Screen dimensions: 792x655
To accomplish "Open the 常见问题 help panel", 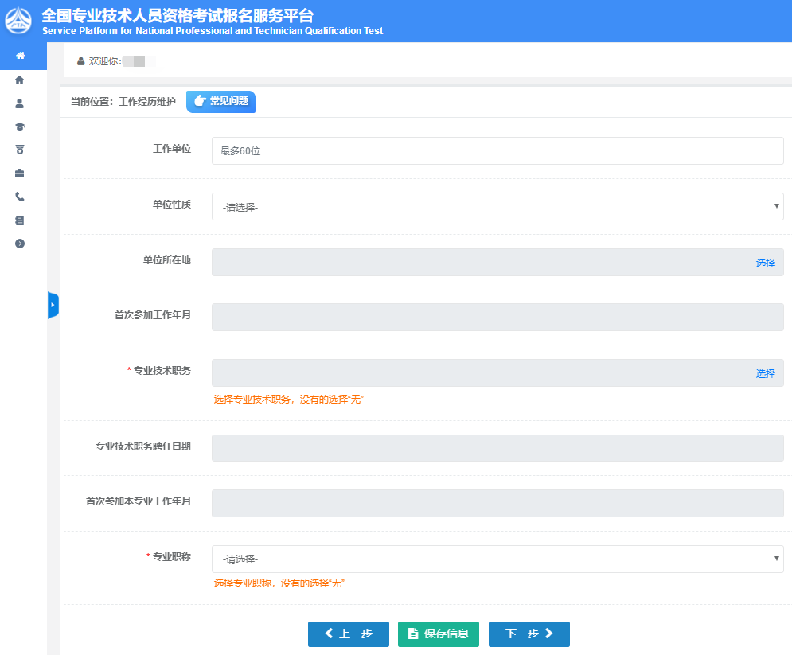I will click(220, 101).
